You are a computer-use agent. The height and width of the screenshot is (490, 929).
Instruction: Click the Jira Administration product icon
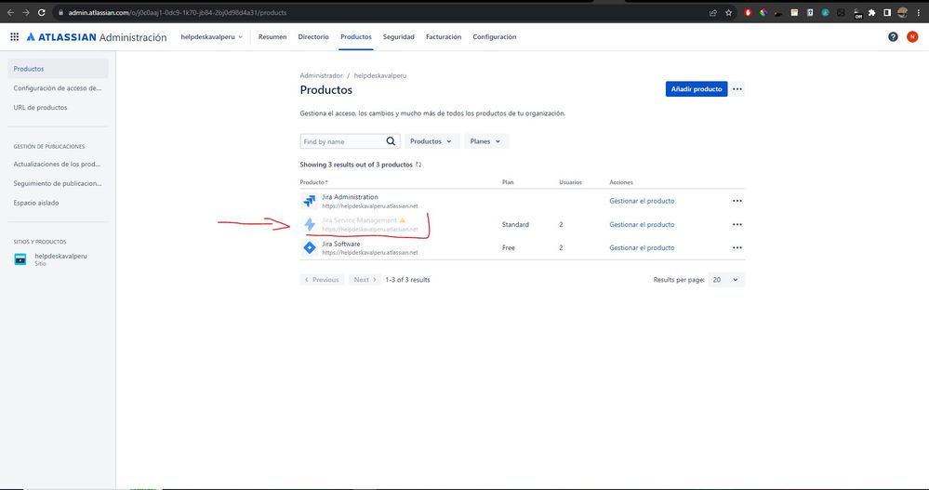tap(310, 201)
